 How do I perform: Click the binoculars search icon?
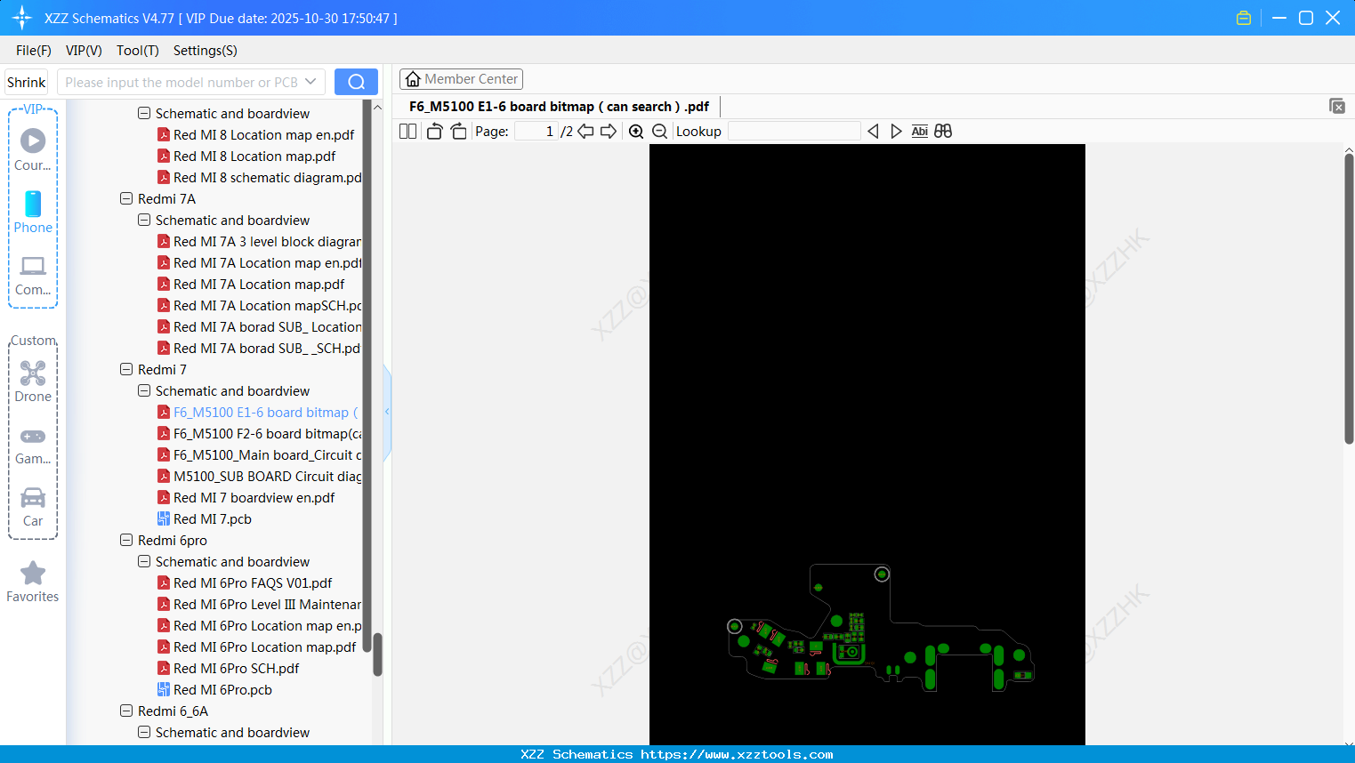point(943,131)
